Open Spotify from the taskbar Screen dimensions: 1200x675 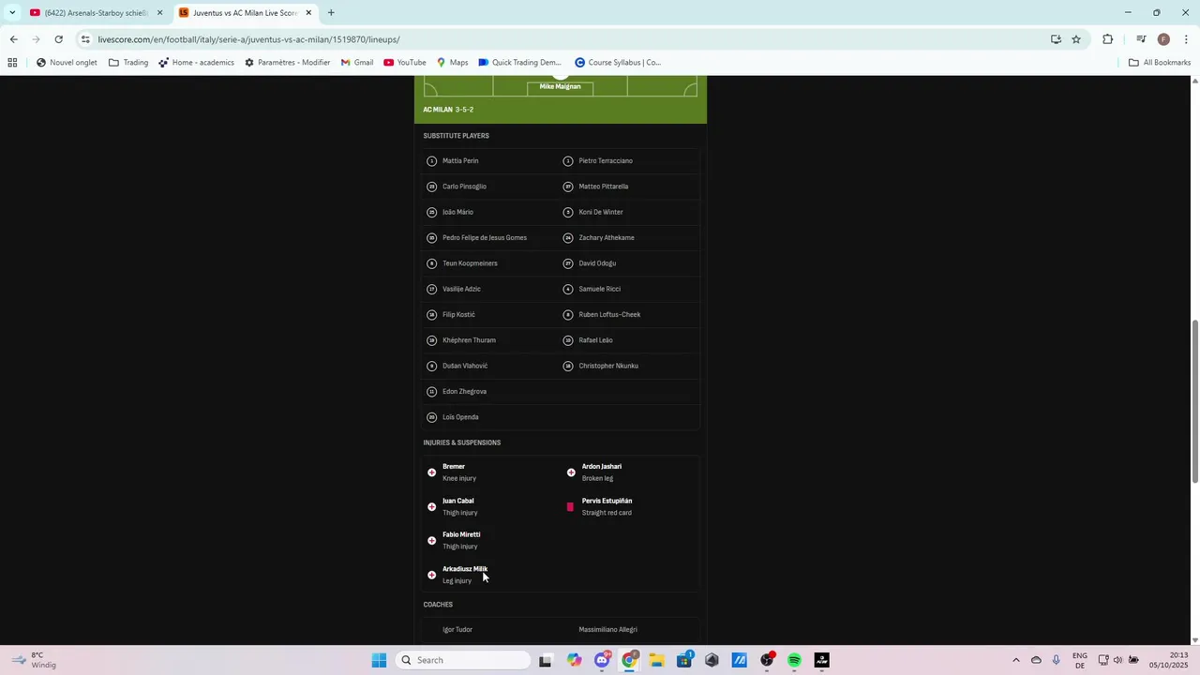794,660
